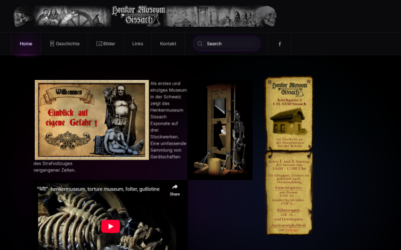Click the text 'Als erstes und'
401x250 pixels.
click(x=165, y=83)
